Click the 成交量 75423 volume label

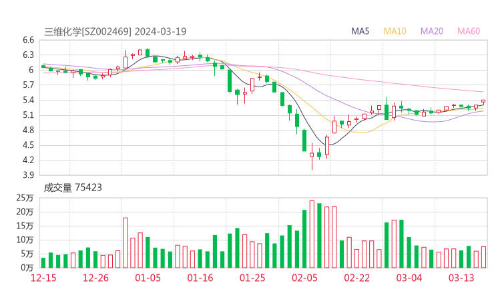click(x=73, y=188)
